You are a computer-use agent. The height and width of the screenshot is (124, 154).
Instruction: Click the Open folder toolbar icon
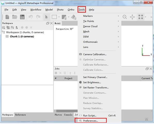point(15,17)
